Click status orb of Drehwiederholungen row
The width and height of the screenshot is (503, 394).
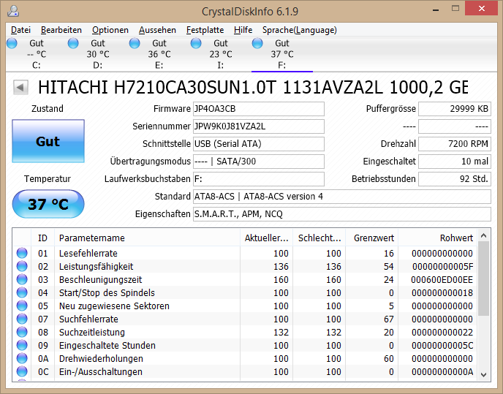pyautogui.click(x=22, y=358)
